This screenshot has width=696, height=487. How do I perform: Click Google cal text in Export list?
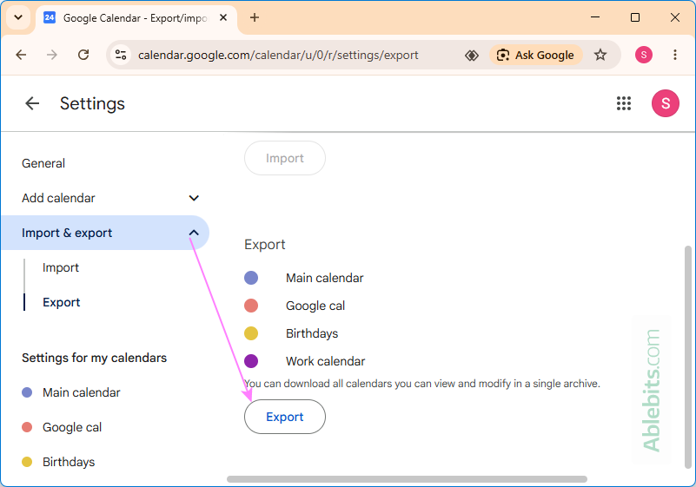pos(315,306)
